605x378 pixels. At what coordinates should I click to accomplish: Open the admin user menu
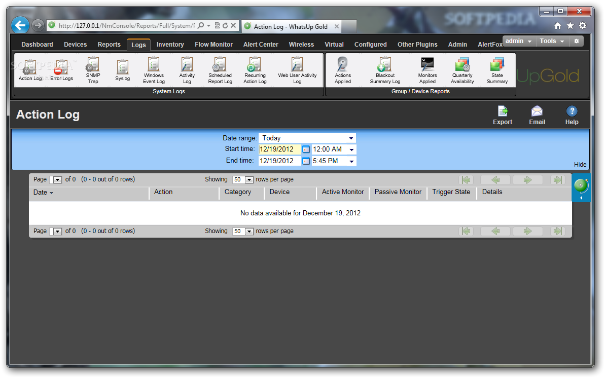point(519,41)
